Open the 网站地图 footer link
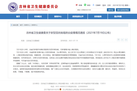The image size is (137, 91). 62,83
